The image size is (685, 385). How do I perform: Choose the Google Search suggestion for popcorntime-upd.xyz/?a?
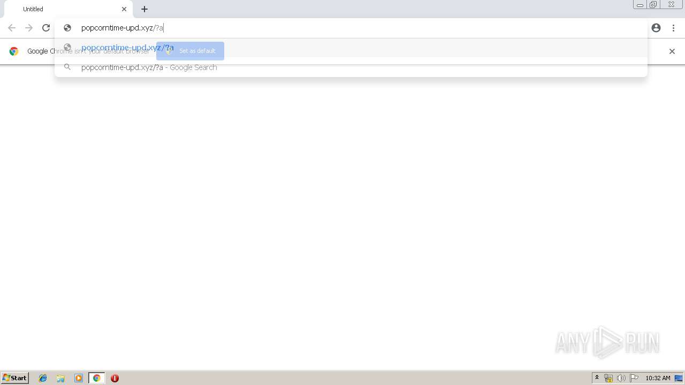coord(351,67)
